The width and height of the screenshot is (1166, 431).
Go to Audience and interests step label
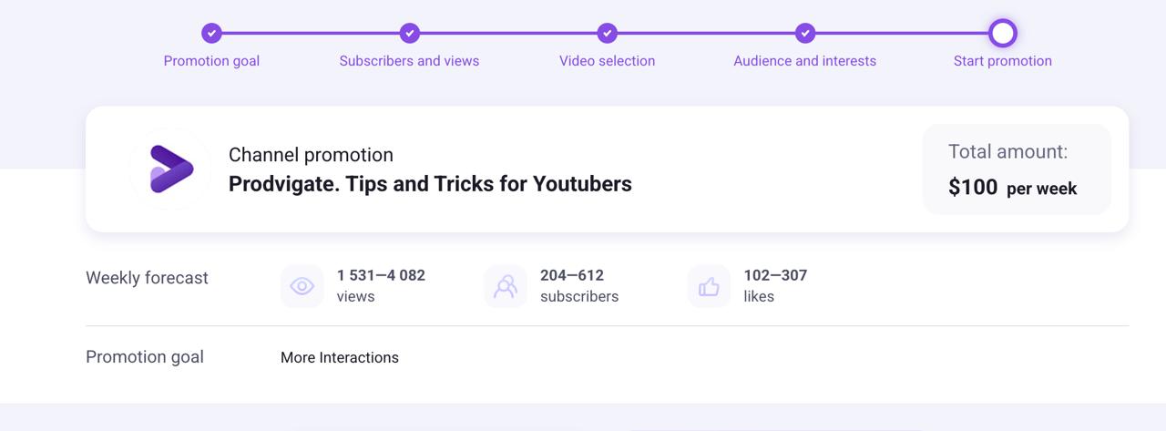[804, 61]
